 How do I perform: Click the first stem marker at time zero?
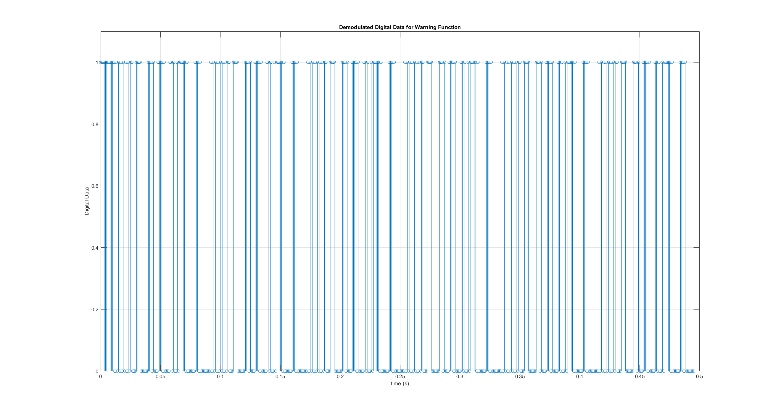(x=101, y=62)
